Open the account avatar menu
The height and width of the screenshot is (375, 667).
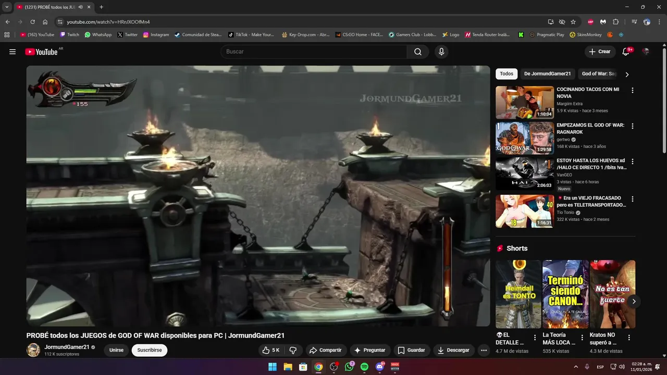(x=646, y=52)
